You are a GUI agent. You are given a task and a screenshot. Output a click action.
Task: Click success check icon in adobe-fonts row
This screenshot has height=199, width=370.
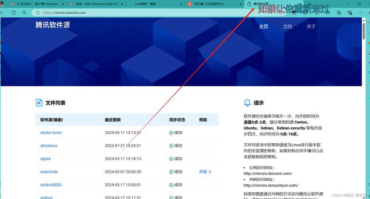[x=171, y=133]
